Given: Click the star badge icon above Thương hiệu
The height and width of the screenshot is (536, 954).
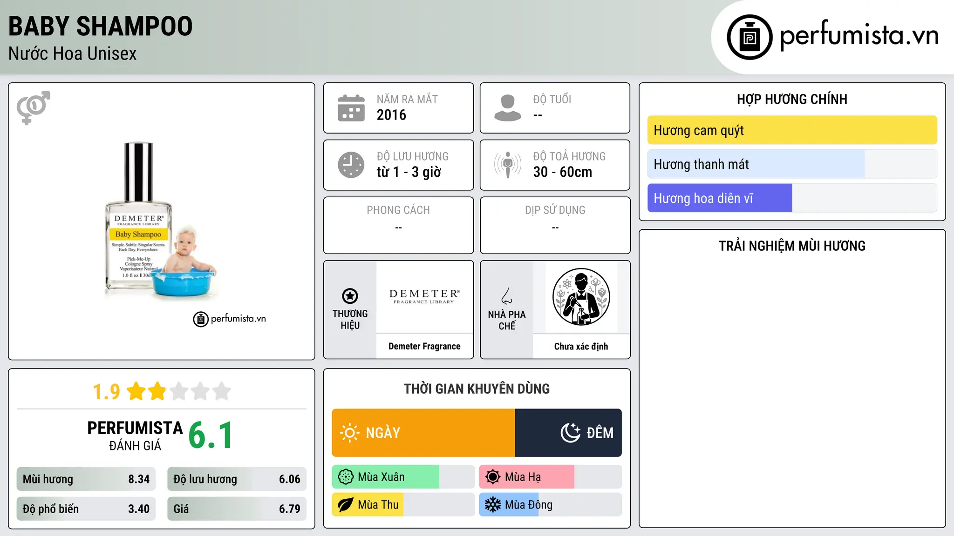Looking at the screenshot, I should [x=350, y=296].
